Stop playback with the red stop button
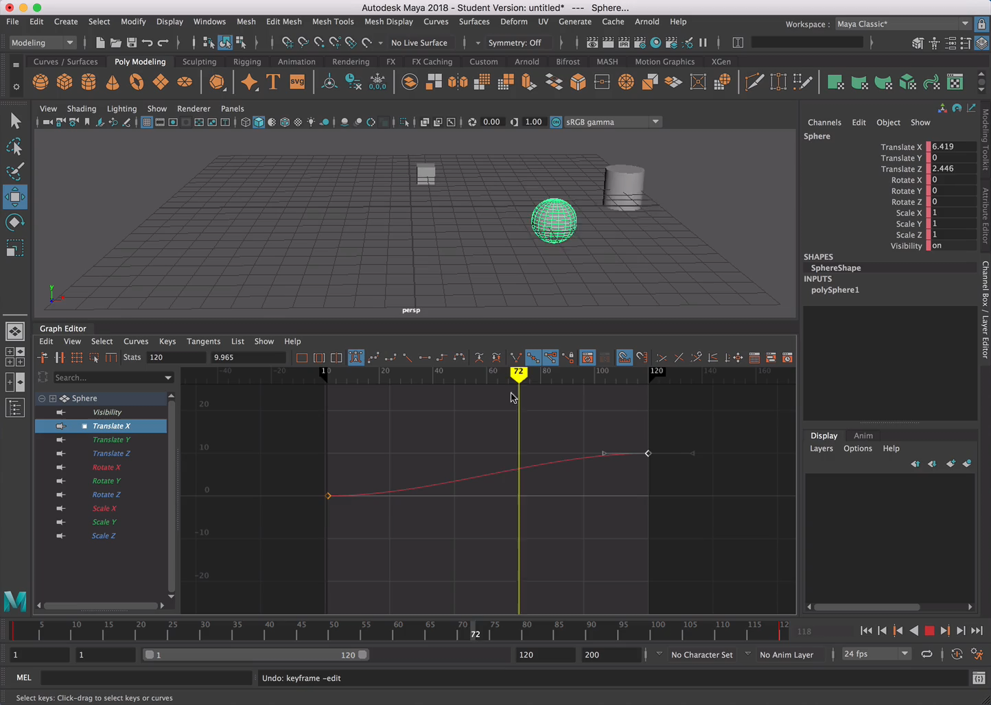This screenshot has height=705, width=991. click(x=929, y=631)
